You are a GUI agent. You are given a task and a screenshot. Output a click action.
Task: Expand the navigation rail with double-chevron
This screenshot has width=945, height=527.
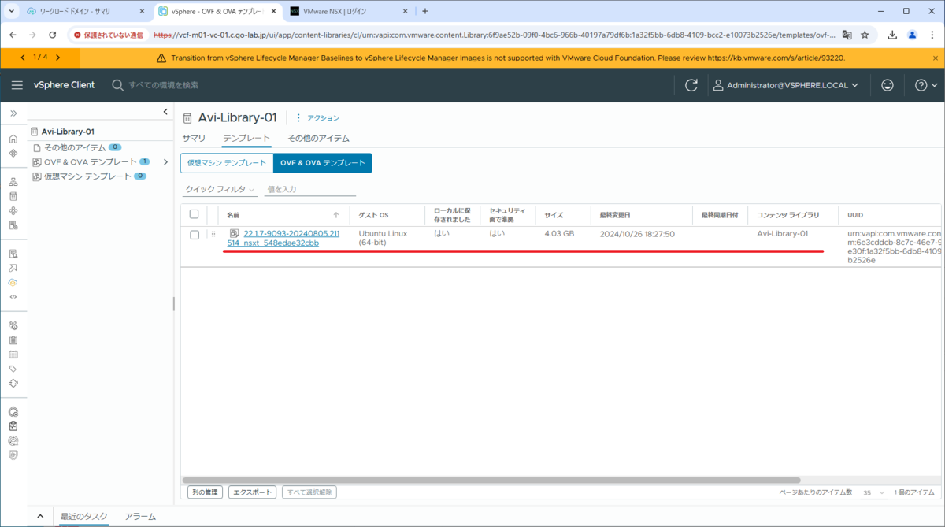click(x=13, y=113)
